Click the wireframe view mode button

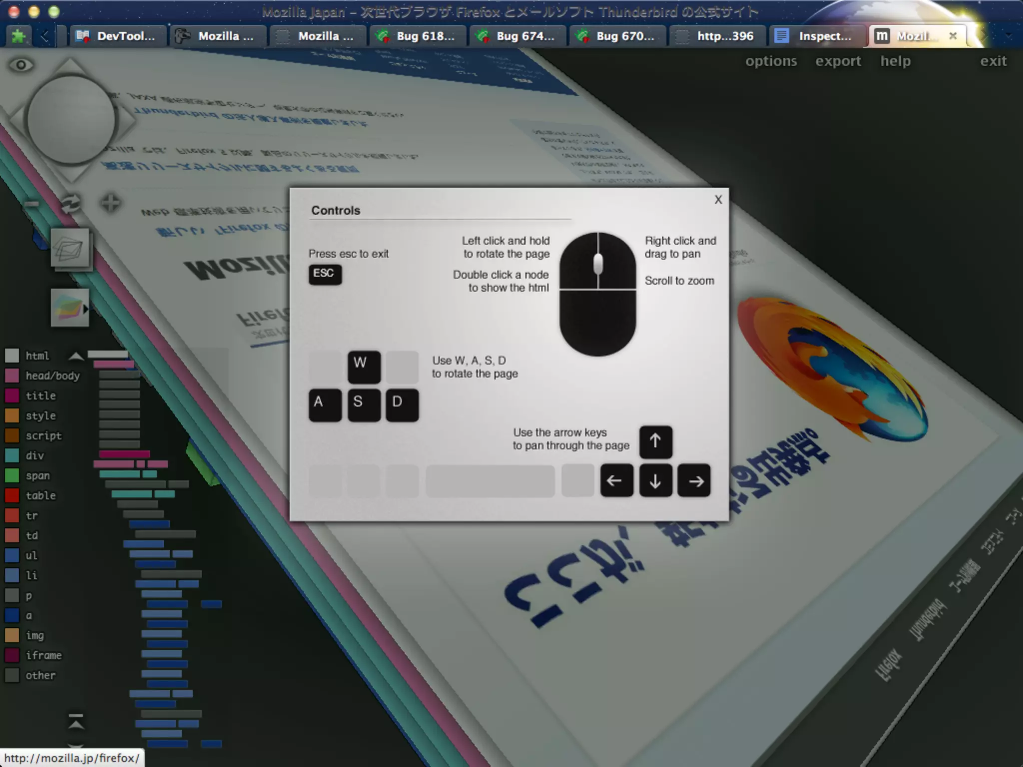pyautogui.click(x=70, y=248)
